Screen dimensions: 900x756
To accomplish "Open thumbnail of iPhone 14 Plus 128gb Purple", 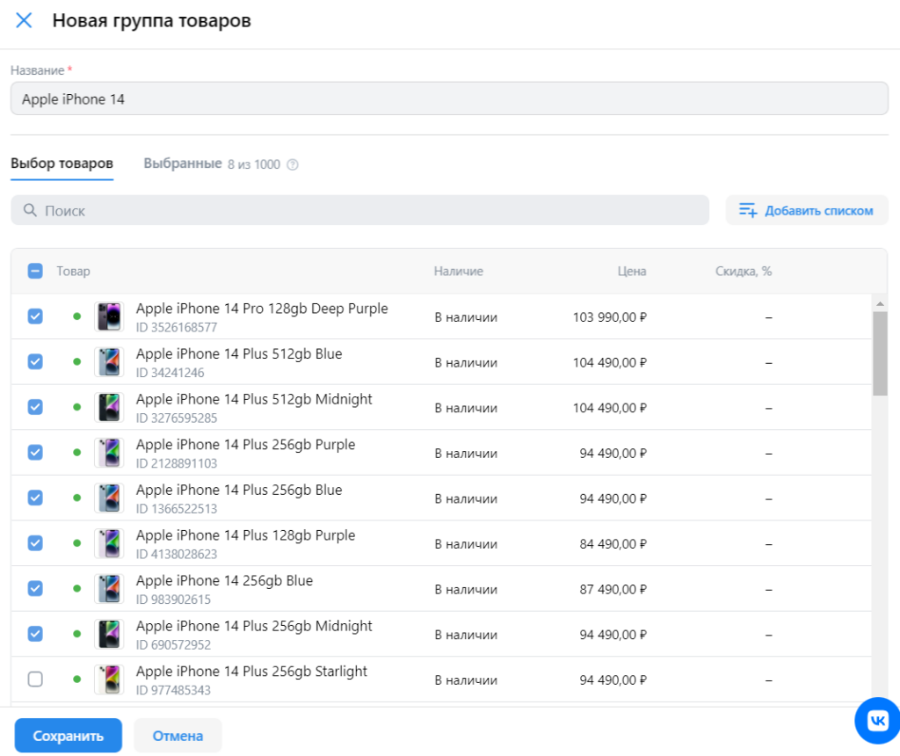I will (x=109, y=543).
